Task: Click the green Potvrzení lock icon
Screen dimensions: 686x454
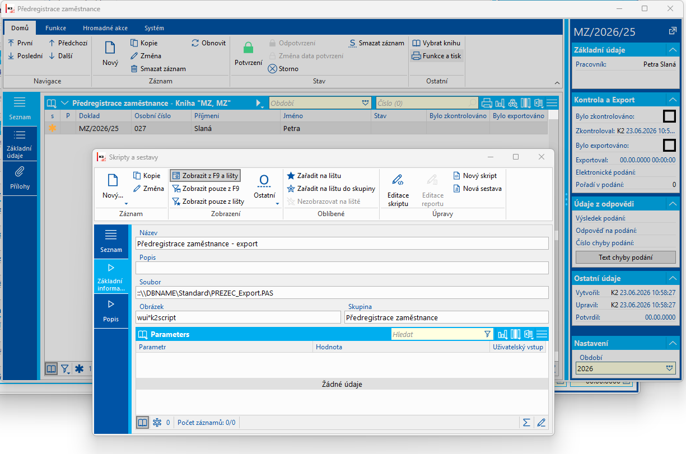Action: (248, 48)
